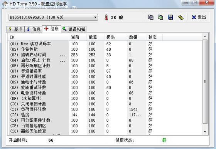Open the hard drive selection dropdown
Image resolution: width=216 pixels, height=149 pixels.
click(53, 17)
